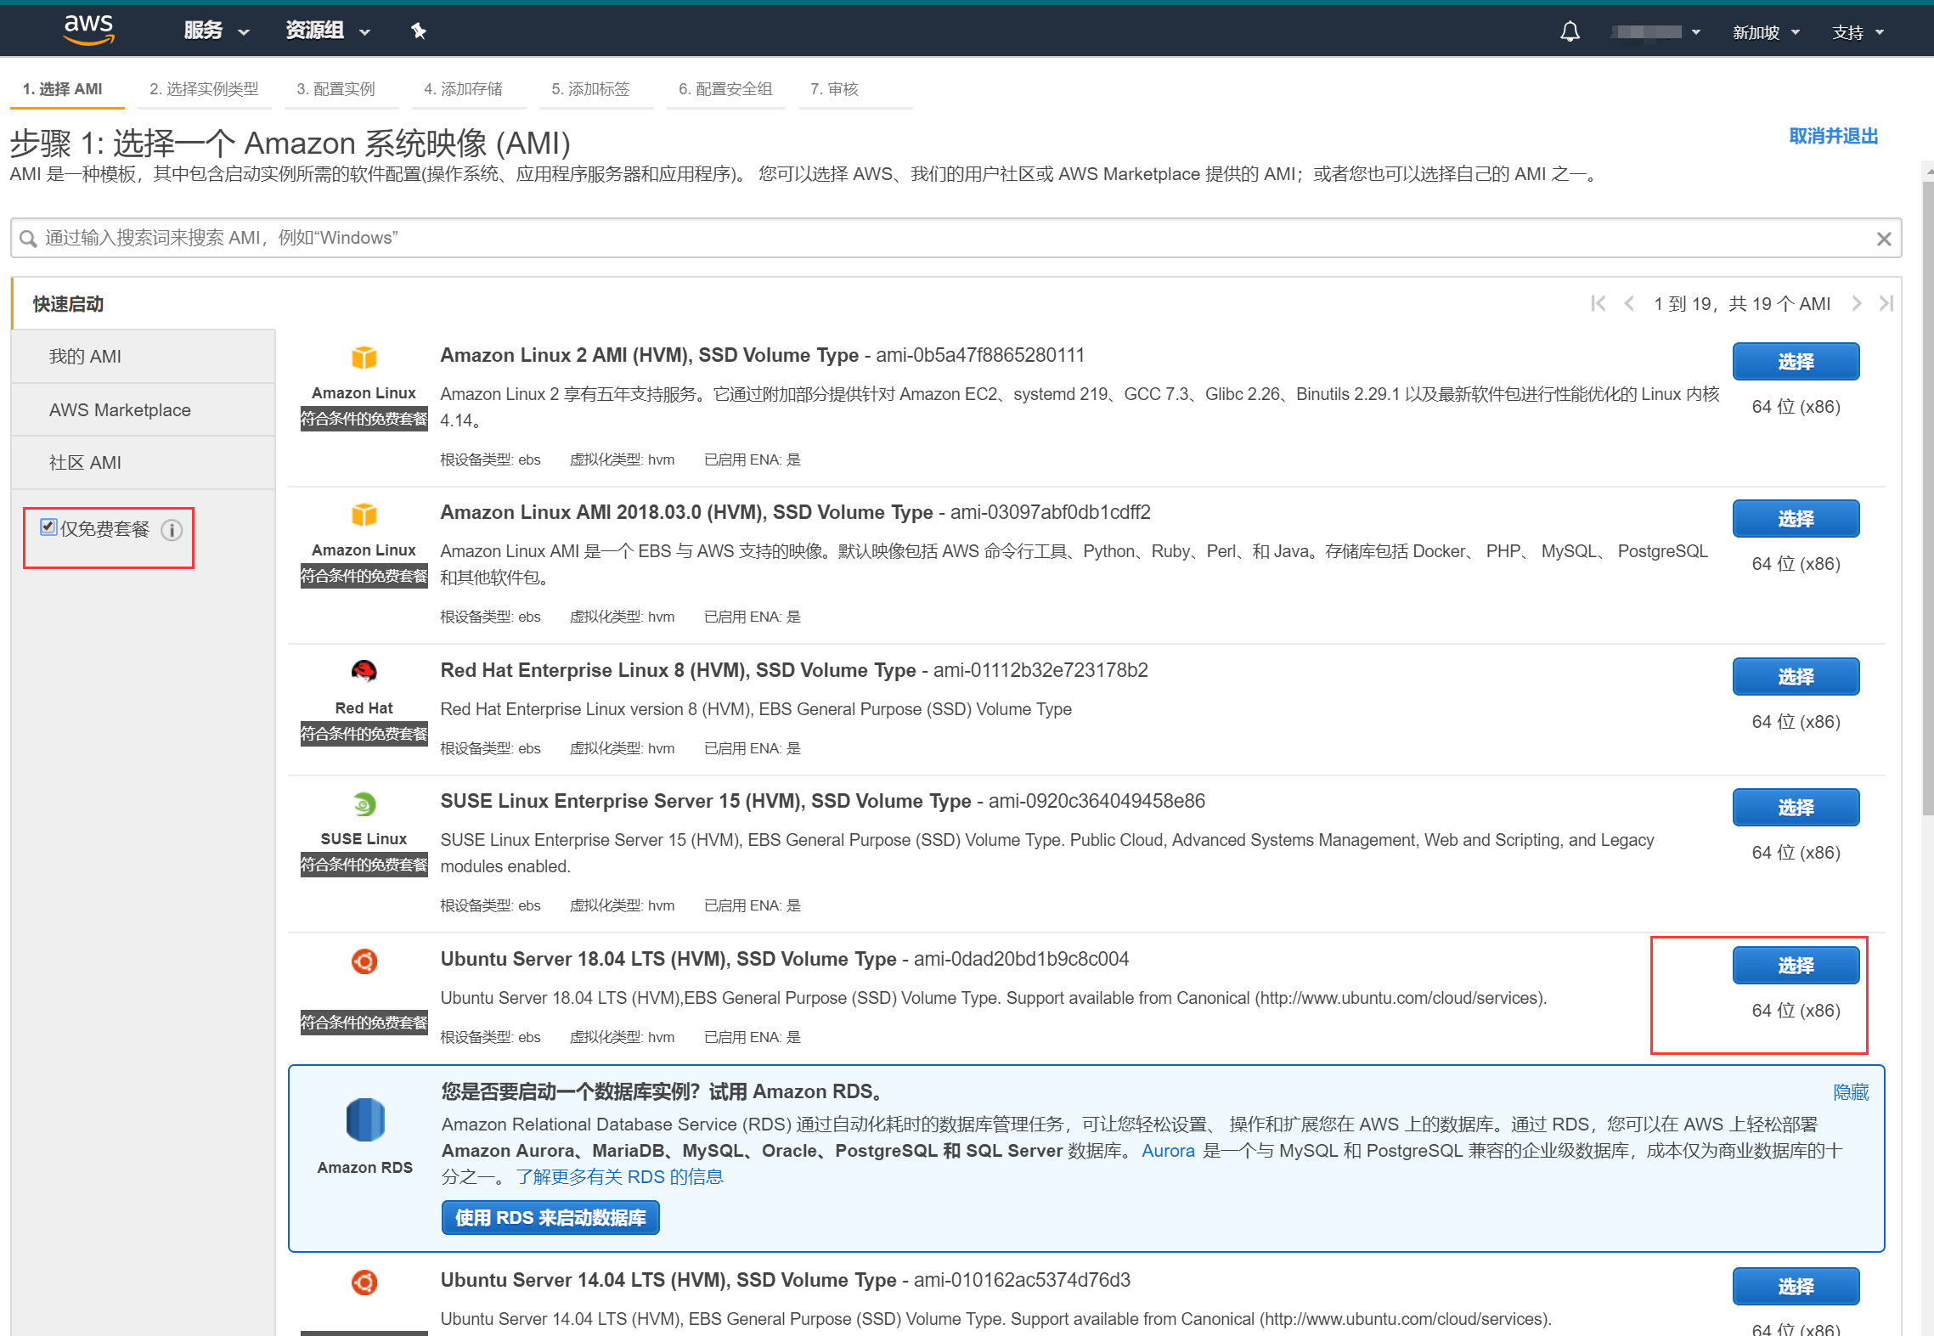Select Ubuntu Server 18.04 LTS AMI

pos(1796,966)
